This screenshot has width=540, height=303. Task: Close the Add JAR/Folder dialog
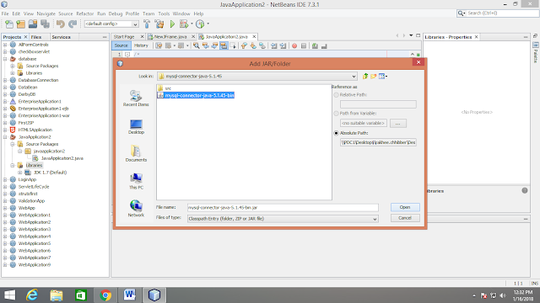point(418,62)
